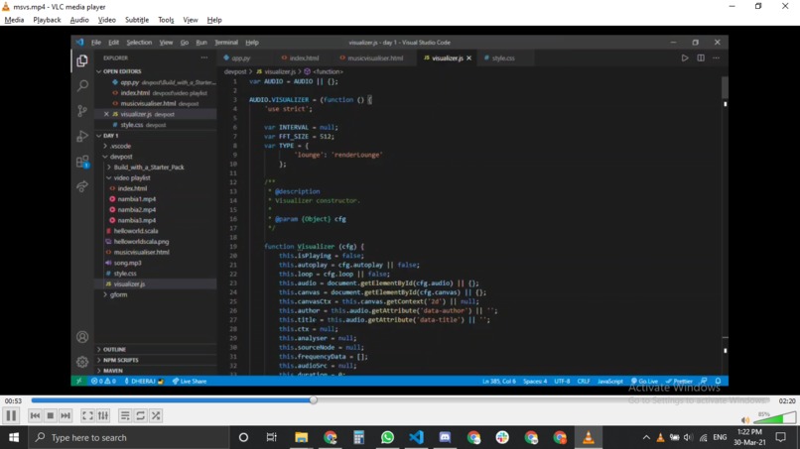Click VS Code Manage gear icon
The height and width of the screenshot is (449, 800).
[82, 362]
